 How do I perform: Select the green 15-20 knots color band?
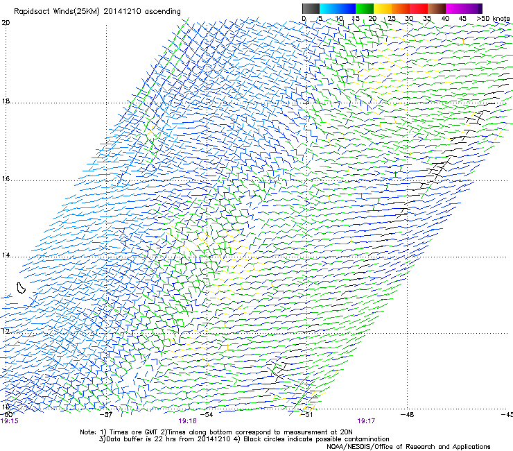[365, 8]
